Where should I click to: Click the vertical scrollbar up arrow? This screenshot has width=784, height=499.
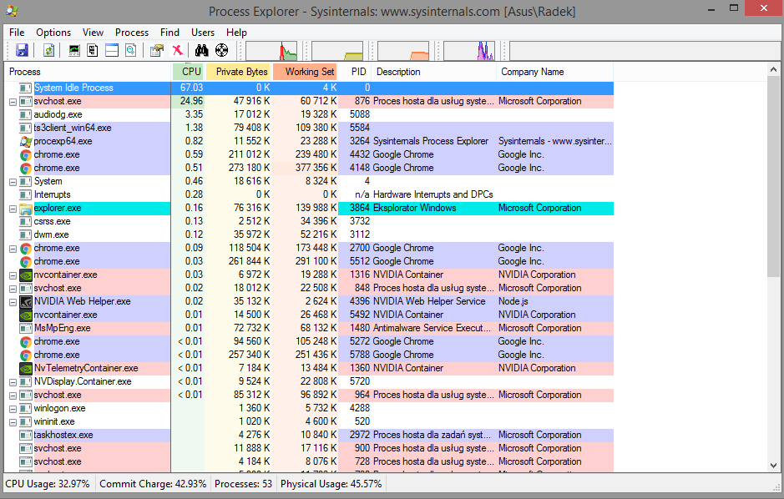[x=773, y=69]
